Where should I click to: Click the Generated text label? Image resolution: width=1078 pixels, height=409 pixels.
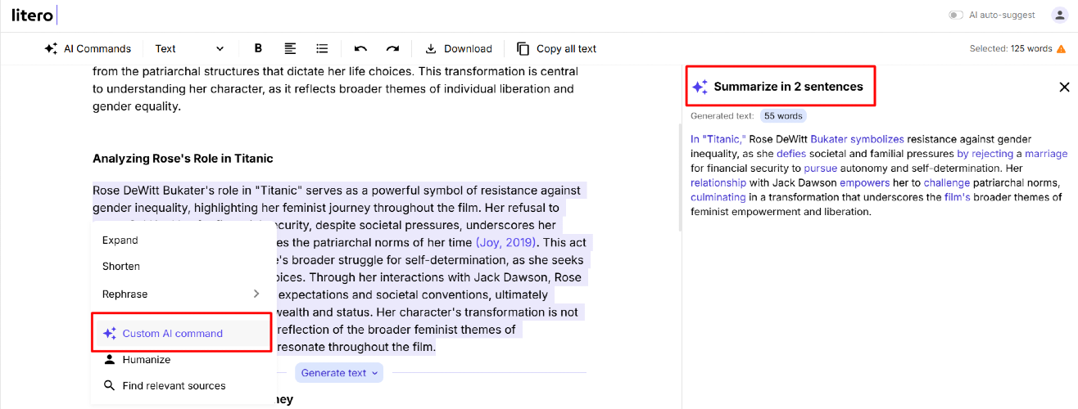(x=722, y=116)
